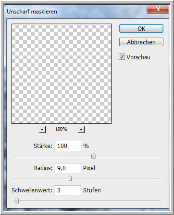Click the Unscharf maskieren title bar
The image size is (174, 215).
76,12
